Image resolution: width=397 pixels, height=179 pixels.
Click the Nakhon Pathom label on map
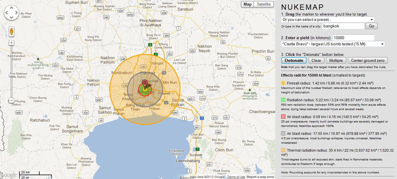108,60
